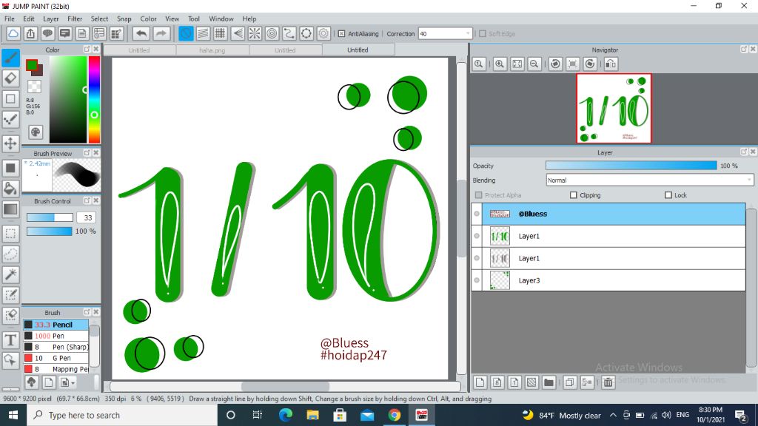This screenshot has height=426, width=758.
Task: Adjust the layer Opacity slider
Action: point(631,166)
